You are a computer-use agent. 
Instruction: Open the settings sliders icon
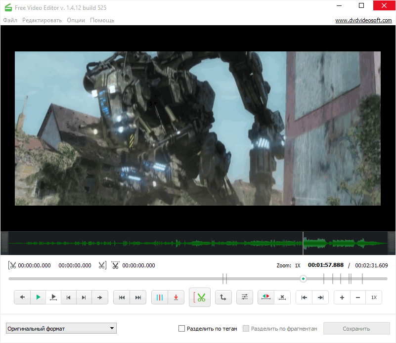tap(244, 298)
